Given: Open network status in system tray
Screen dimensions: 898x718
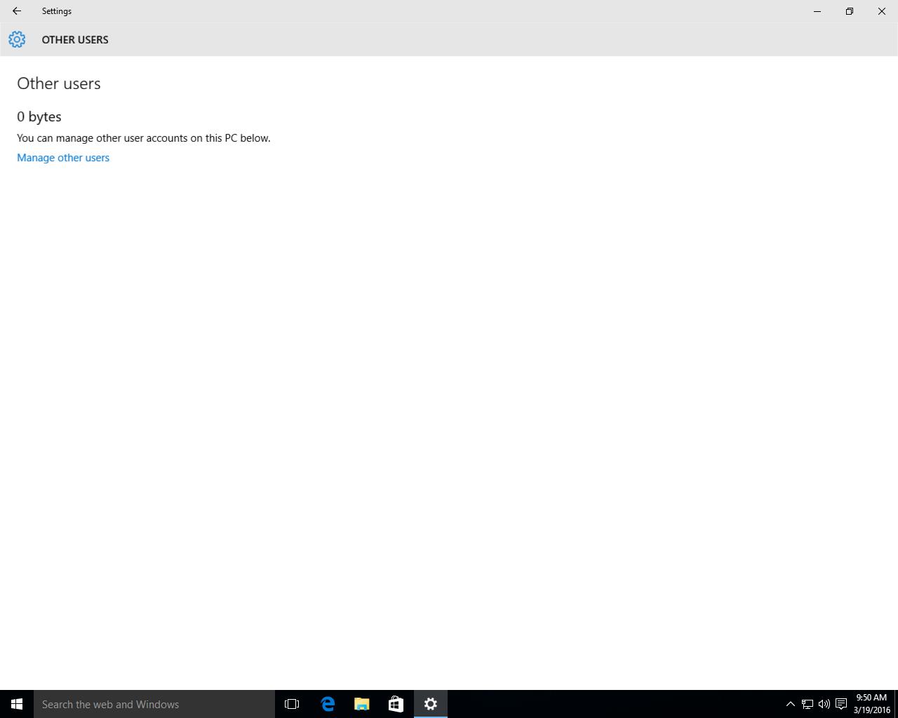Looking at the screenshot, I should point(807,704).
